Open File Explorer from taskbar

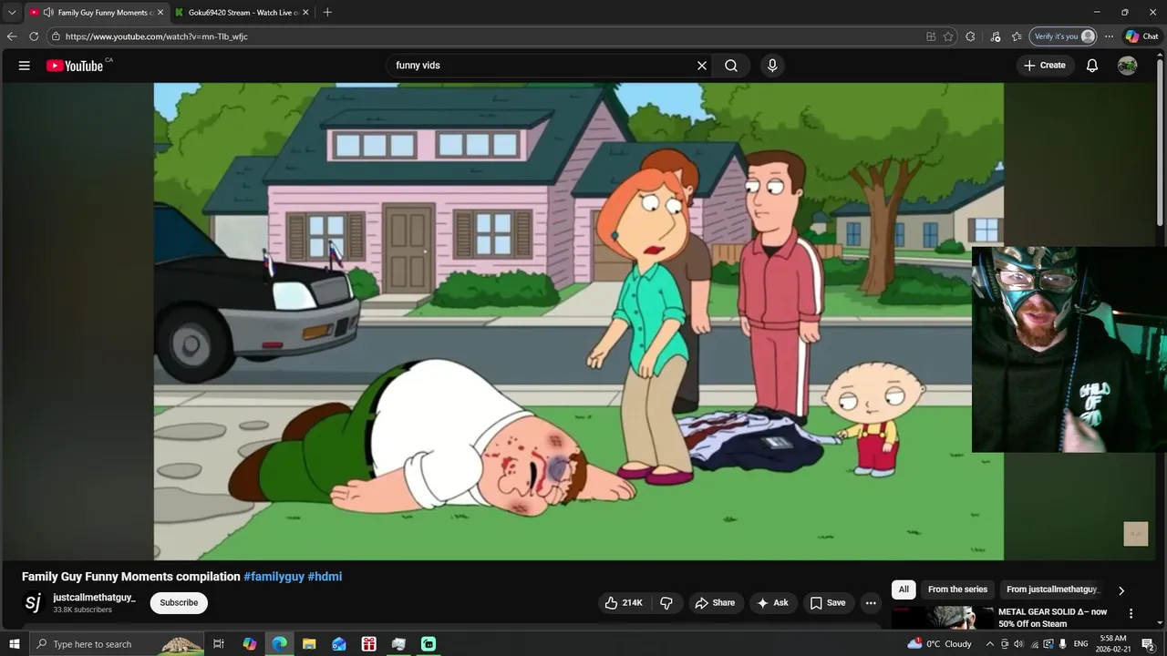pos(309,644)
